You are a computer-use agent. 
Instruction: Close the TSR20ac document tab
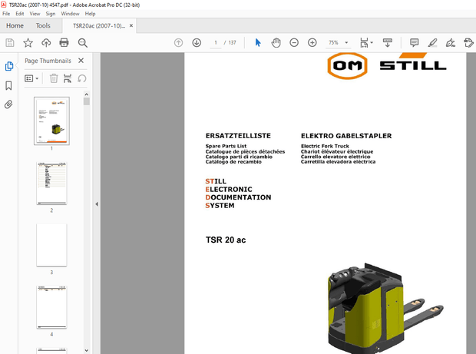pyautogui.click(x=131, y=26)
